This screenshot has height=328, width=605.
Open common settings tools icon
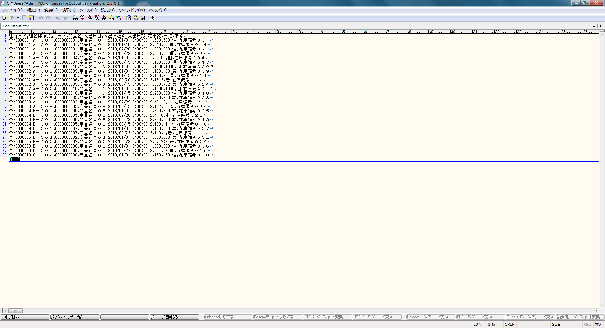(143, 18)
